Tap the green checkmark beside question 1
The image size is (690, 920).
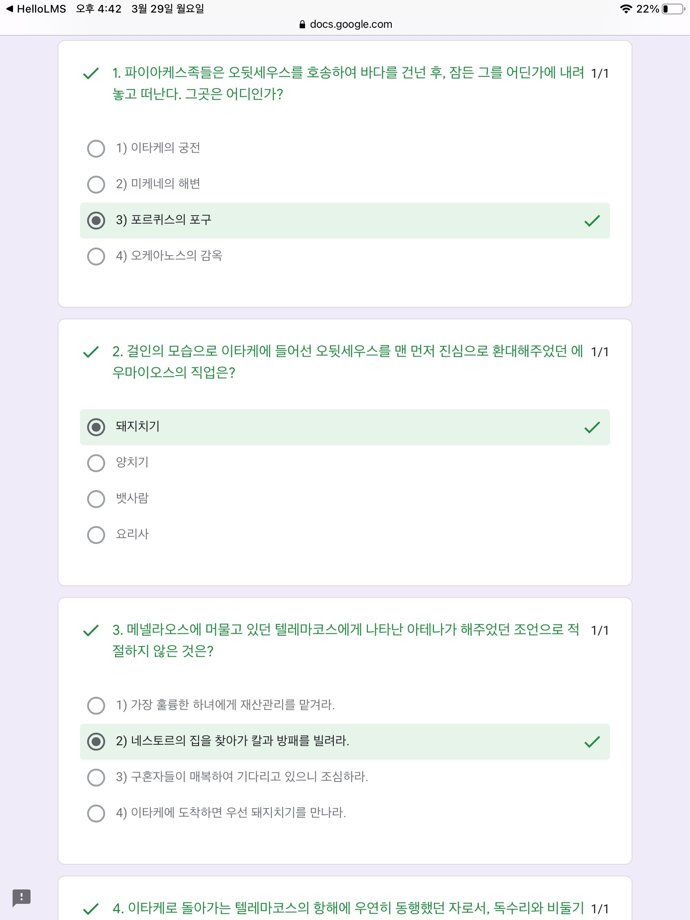coord(91,73)
